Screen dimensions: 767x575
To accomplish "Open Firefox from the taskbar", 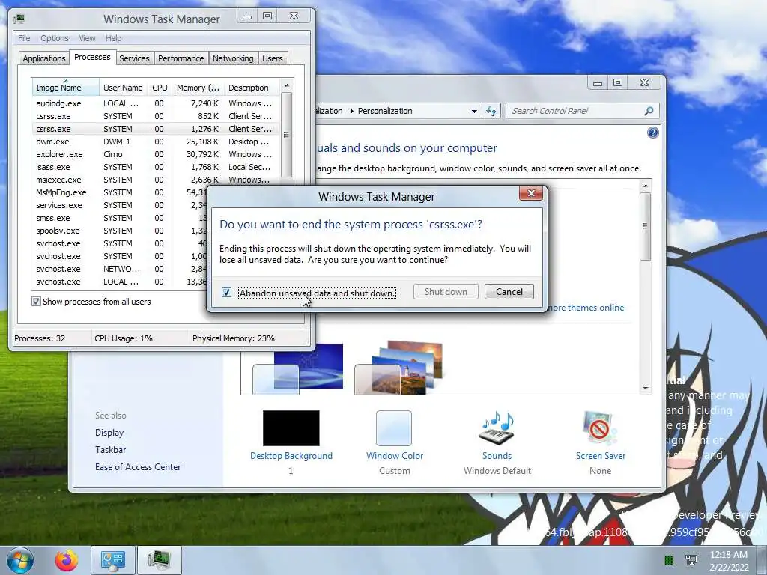I will pos(66,560).
